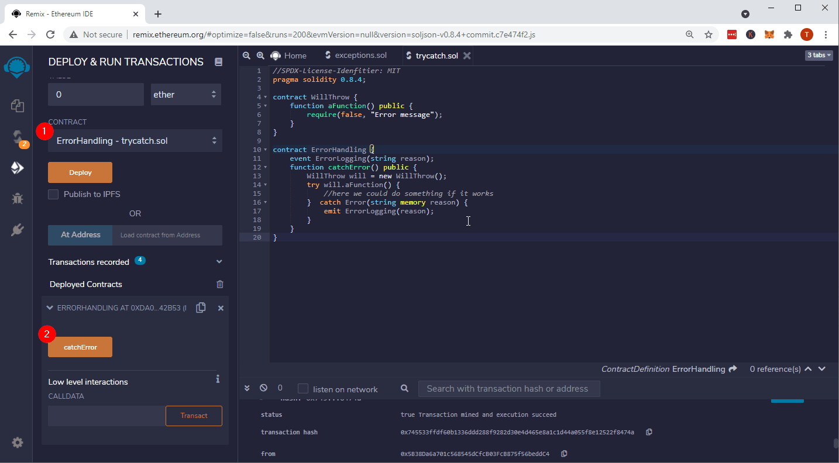Focus the Load contract from Address field
Screen dimensions: 839x463
pos(167,235)
